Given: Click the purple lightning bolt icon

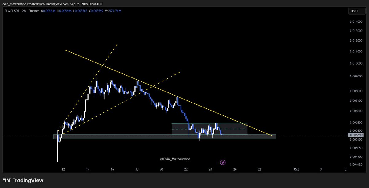Looking at the screenshot, I should 223,162.
